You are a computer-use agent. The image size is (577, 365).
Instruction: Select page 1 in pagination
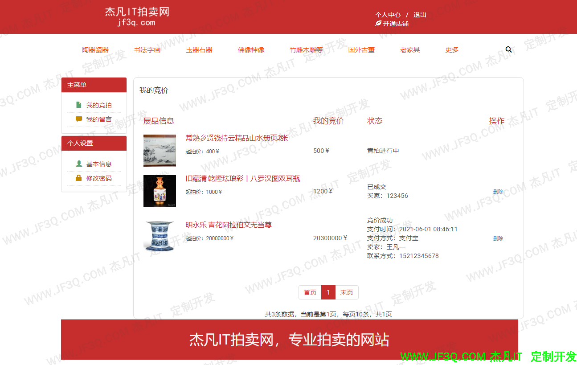click(328, 292)
